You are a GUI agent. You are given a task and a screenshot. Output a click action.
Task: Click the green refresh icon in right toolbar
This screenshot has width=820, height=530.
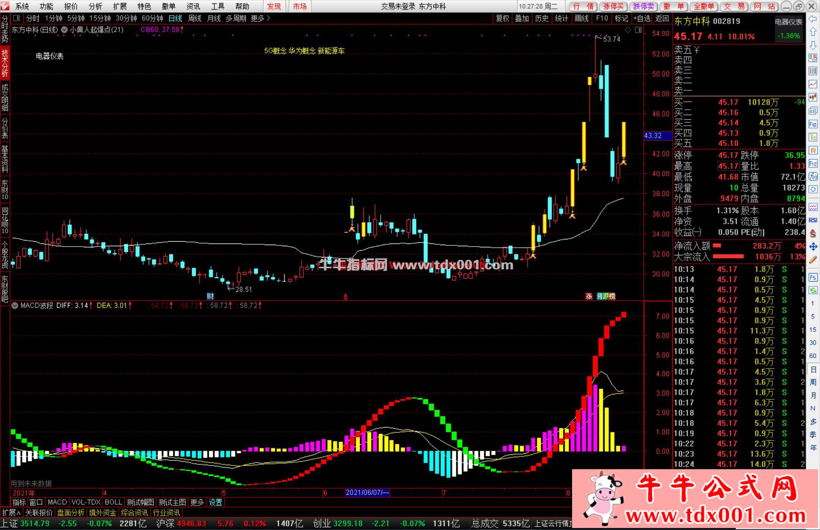click(x=813, y=291)
